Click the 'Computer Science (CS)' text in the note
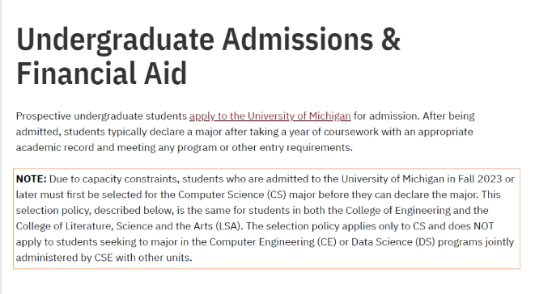552x294 pixels. click(232, 195)
